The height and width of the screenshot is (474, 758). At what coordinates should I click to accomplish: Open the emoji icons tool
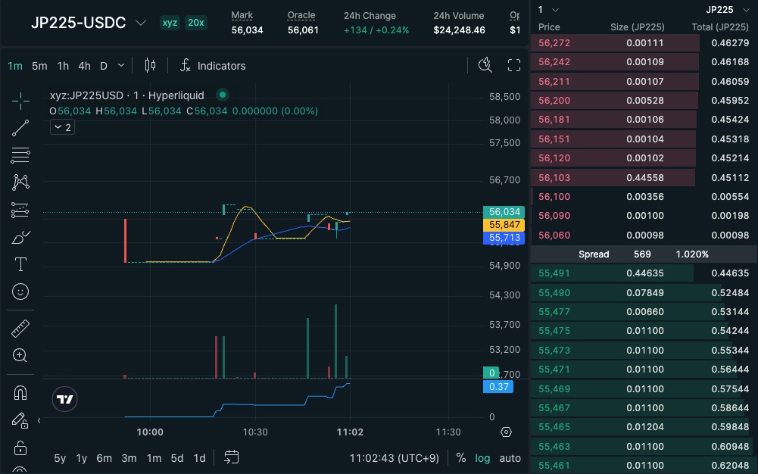click(20, 292)
